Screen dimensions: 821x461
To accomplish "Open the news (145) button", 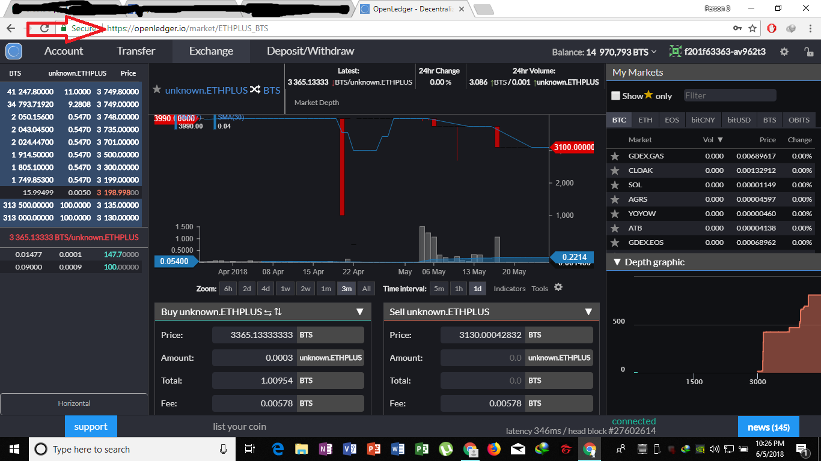I will (769, 427).
